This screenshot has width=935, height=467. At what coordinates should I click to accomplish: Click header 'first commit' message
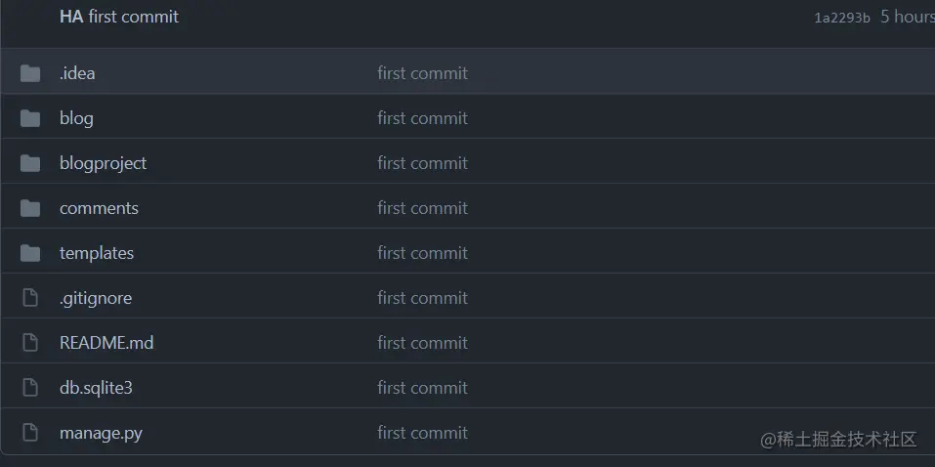click(134, 17)
